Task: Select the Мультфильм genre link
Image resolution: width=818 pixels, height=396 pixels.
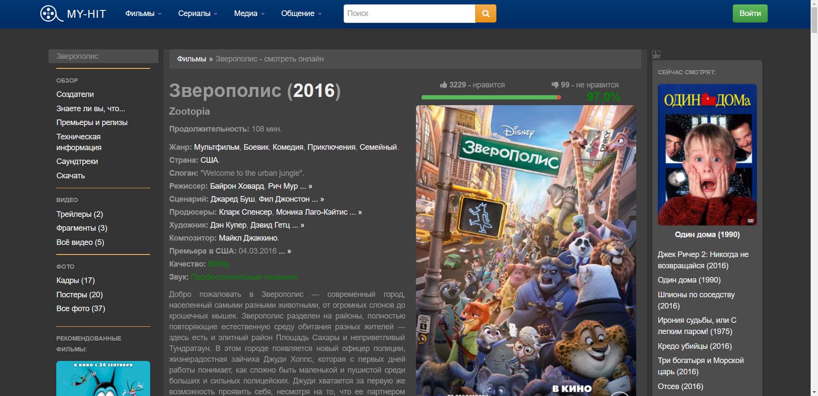Action: tap(216, 147)
